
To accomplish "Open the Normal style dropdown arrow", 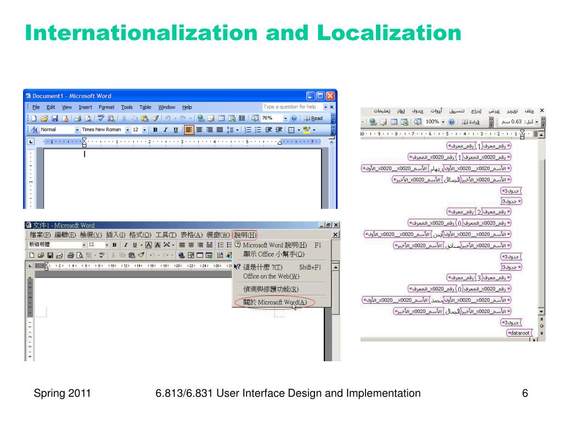I will coord(77,129).
